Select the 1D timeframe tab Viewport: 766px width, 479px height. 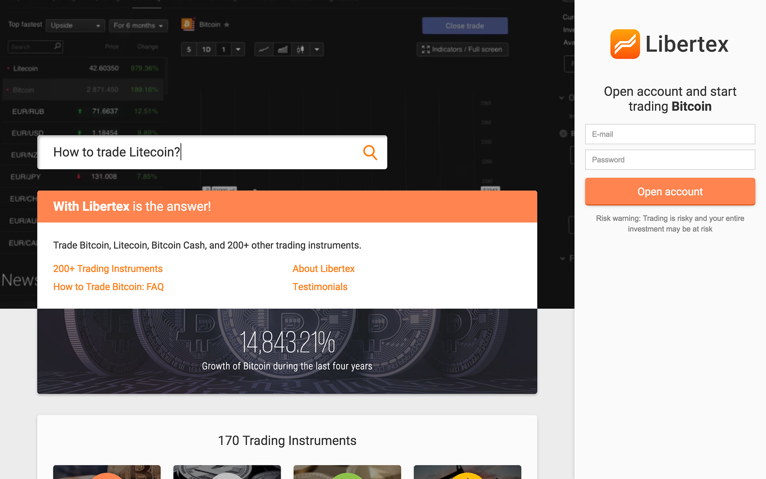[206, 49]
